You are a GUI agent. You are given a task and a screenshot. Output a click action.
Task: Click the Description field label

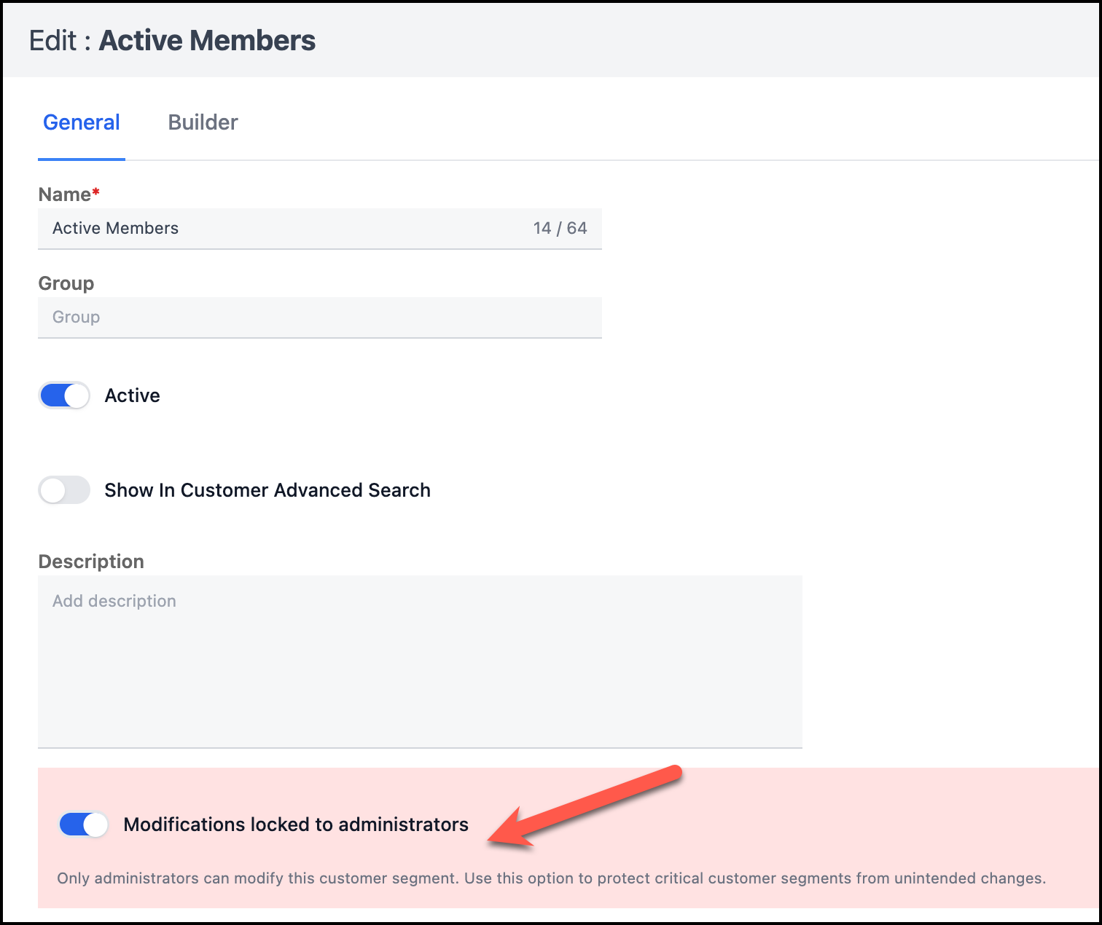[91, 562]
